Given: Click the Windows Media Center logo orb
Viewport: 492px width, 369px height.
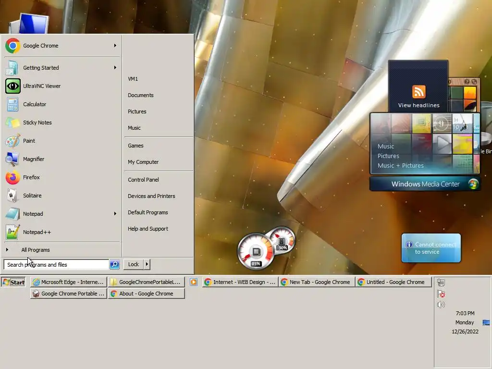Looking at the screenshot, I should tap(473, 184).
